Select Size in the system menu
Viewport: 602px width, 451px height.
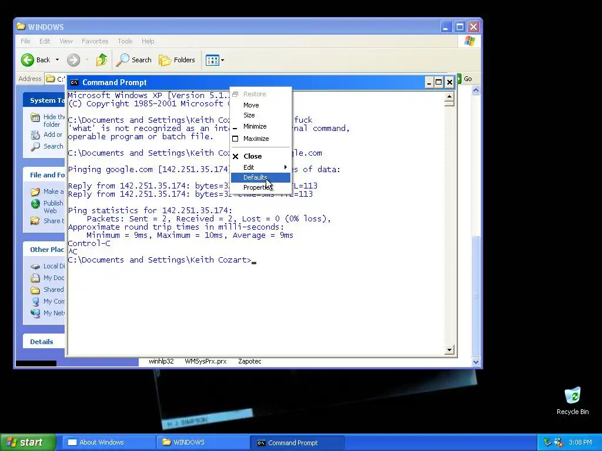tap(260, 115)
